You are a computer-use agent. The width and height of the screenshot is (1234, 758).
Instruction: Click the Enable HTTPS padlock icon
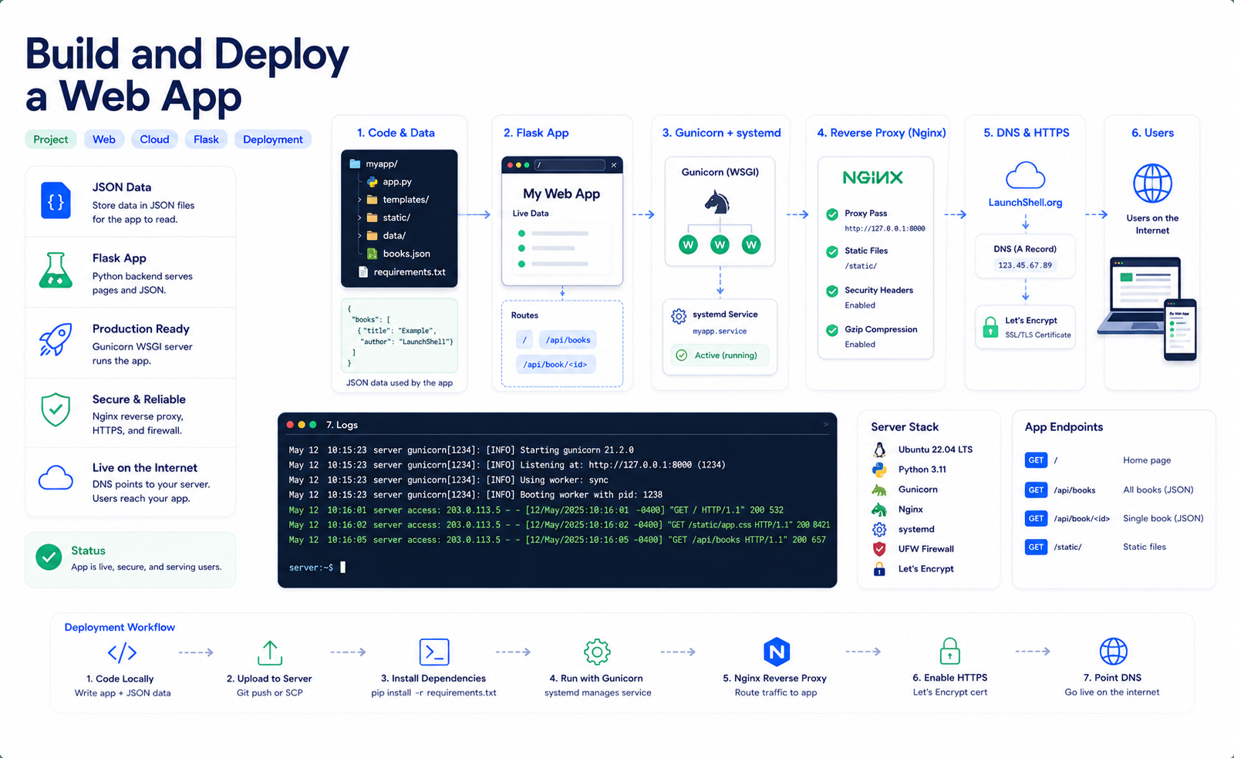(x=950, y=652)
